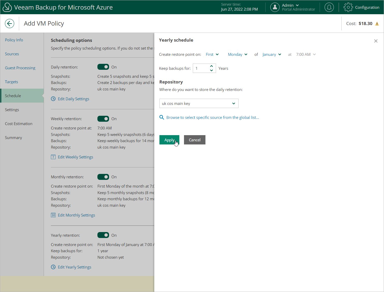Click the calendar icon beside Edit Monthly Settings
The width and height of the screenshot is (384, 292).
tap(53, 215)
